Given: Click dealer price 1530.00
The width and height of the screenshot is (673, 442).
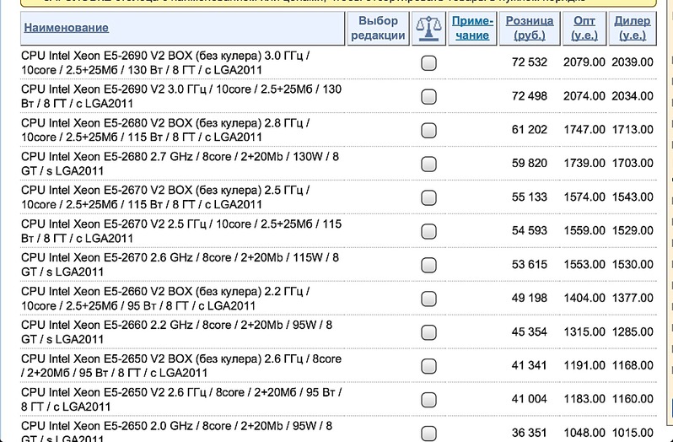Looking at the screenshot, I should [x=633, y=264].
